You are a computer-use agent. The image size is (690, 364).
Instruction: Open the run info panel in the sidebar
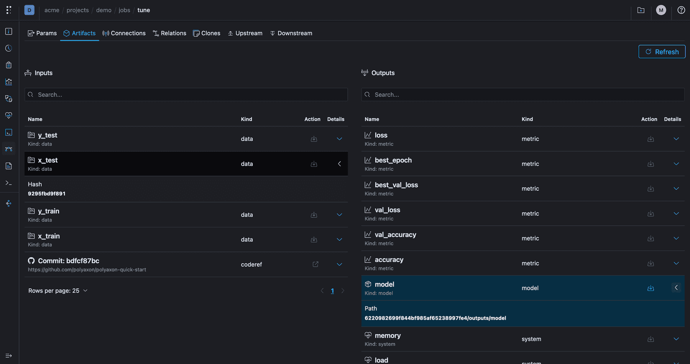[x=8, y=31]
